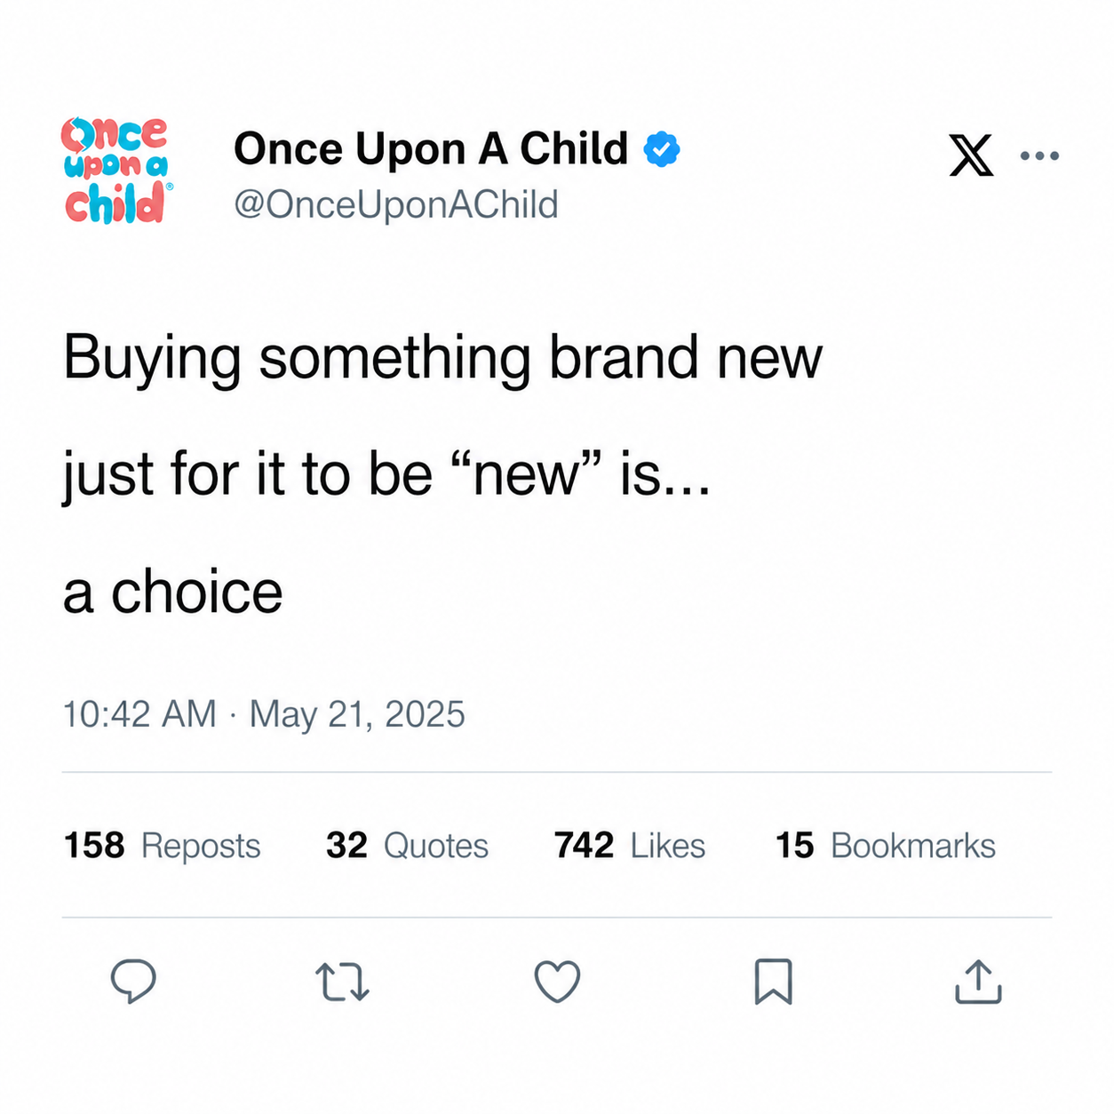Repost this tweet using the arrows icon
The height and width of the screenshot is (1114, 1114).
[343, 982]
